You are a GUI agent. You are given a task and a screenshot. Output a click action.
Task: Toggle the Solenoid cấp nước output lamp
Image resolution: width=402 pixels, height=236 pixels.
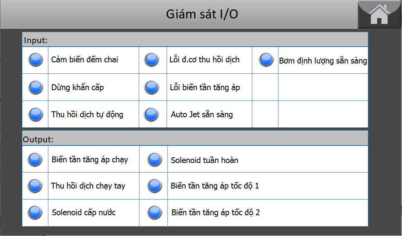coord(35,212)
